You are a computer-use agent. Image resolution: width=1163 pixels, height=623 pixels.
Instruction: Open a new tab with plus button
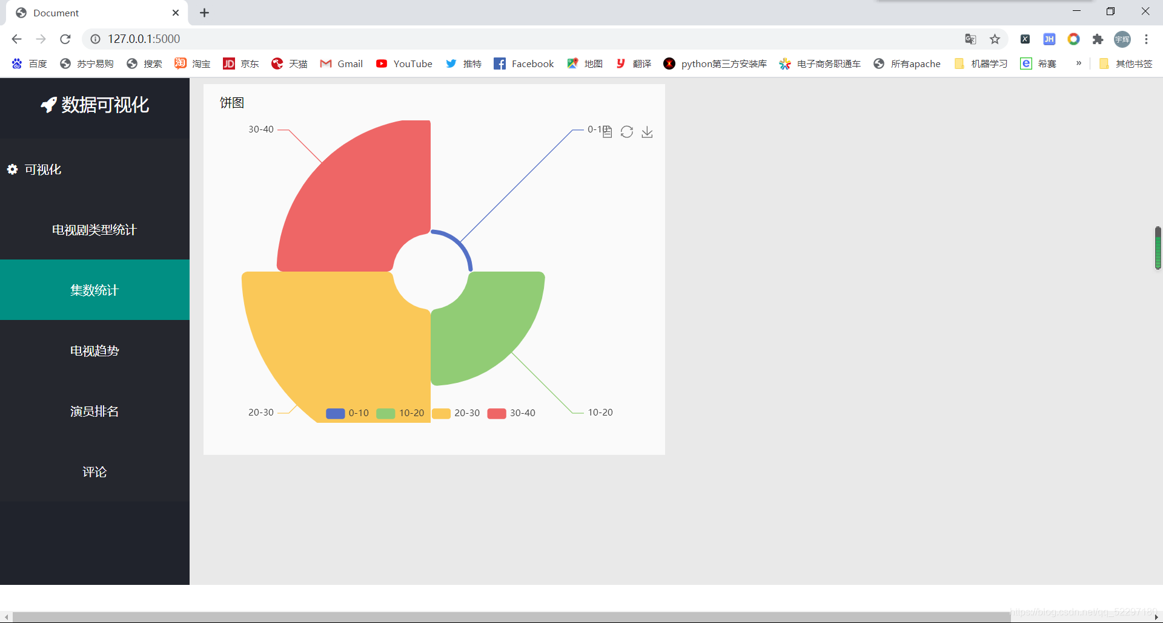click(x=205, y=13)
